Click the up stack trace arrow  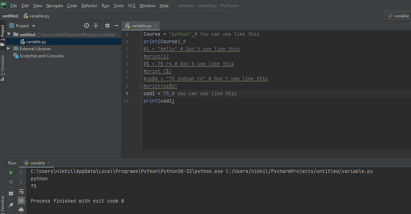click(21, 173)
